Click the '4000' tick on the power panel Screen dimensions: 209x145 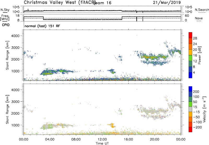tap(15, 36)
